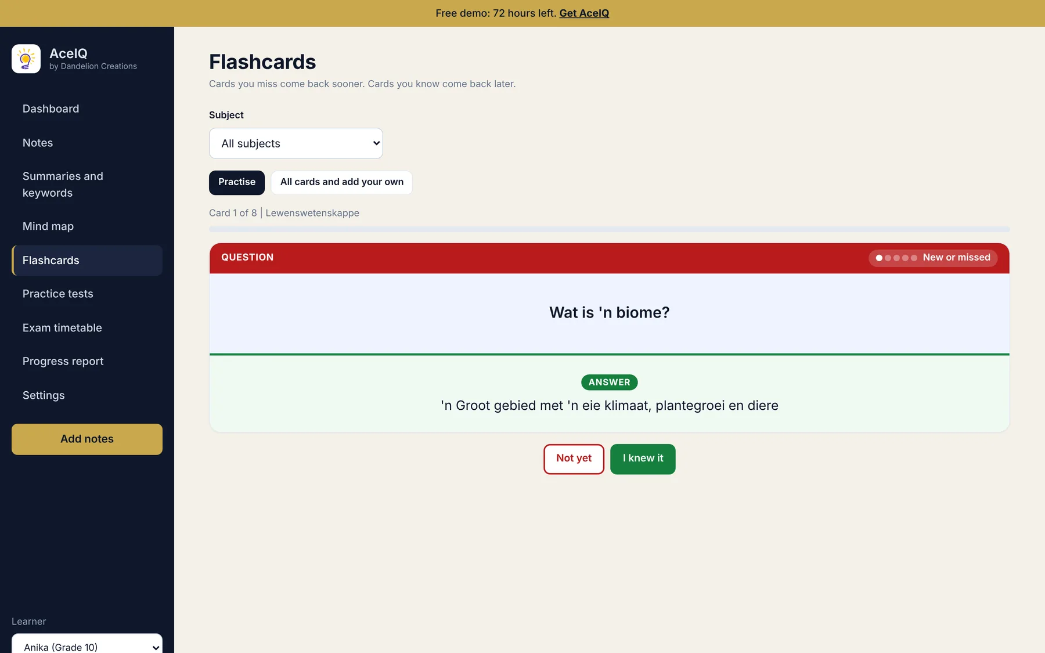Click the answer text about 'Groot gebied'
1045x653 pixels.
click(610, 406)
